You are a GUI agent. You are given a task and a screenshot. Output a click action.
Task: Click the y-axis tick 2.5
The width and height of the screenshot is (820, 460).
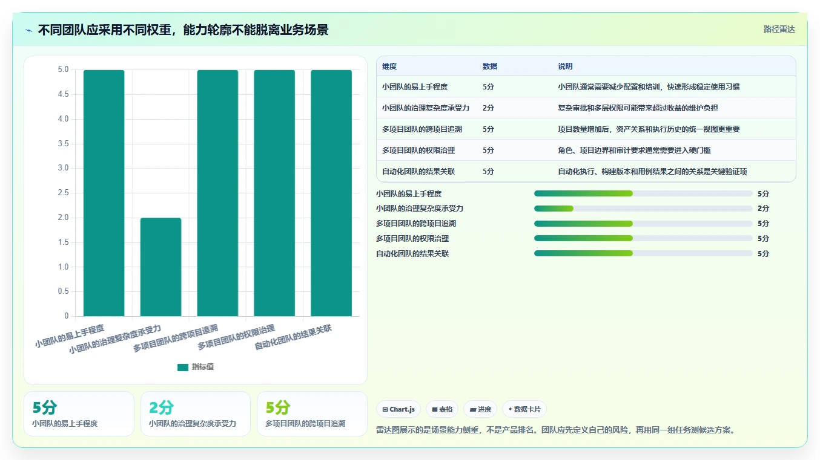click(x=63, y=193)
